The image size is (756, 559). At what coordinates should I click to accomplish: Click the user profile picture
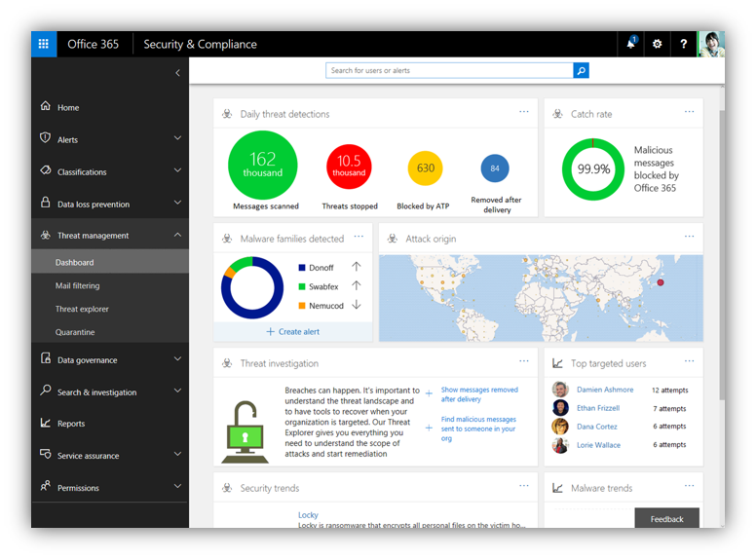tap(711, 44)
